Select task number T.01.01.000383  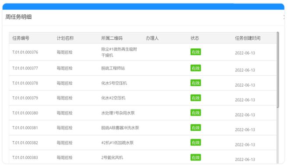pos(25,157)
